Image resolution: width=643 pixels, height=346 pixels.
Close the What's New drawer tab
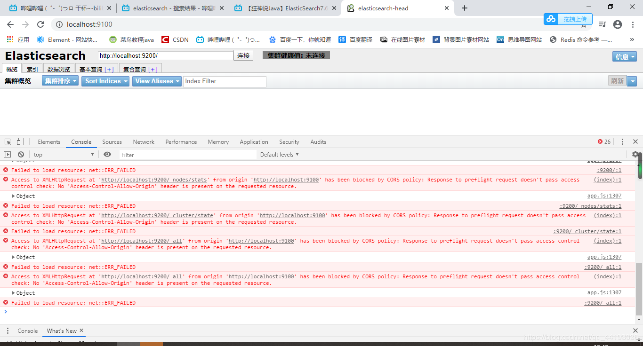coord(81,330)
